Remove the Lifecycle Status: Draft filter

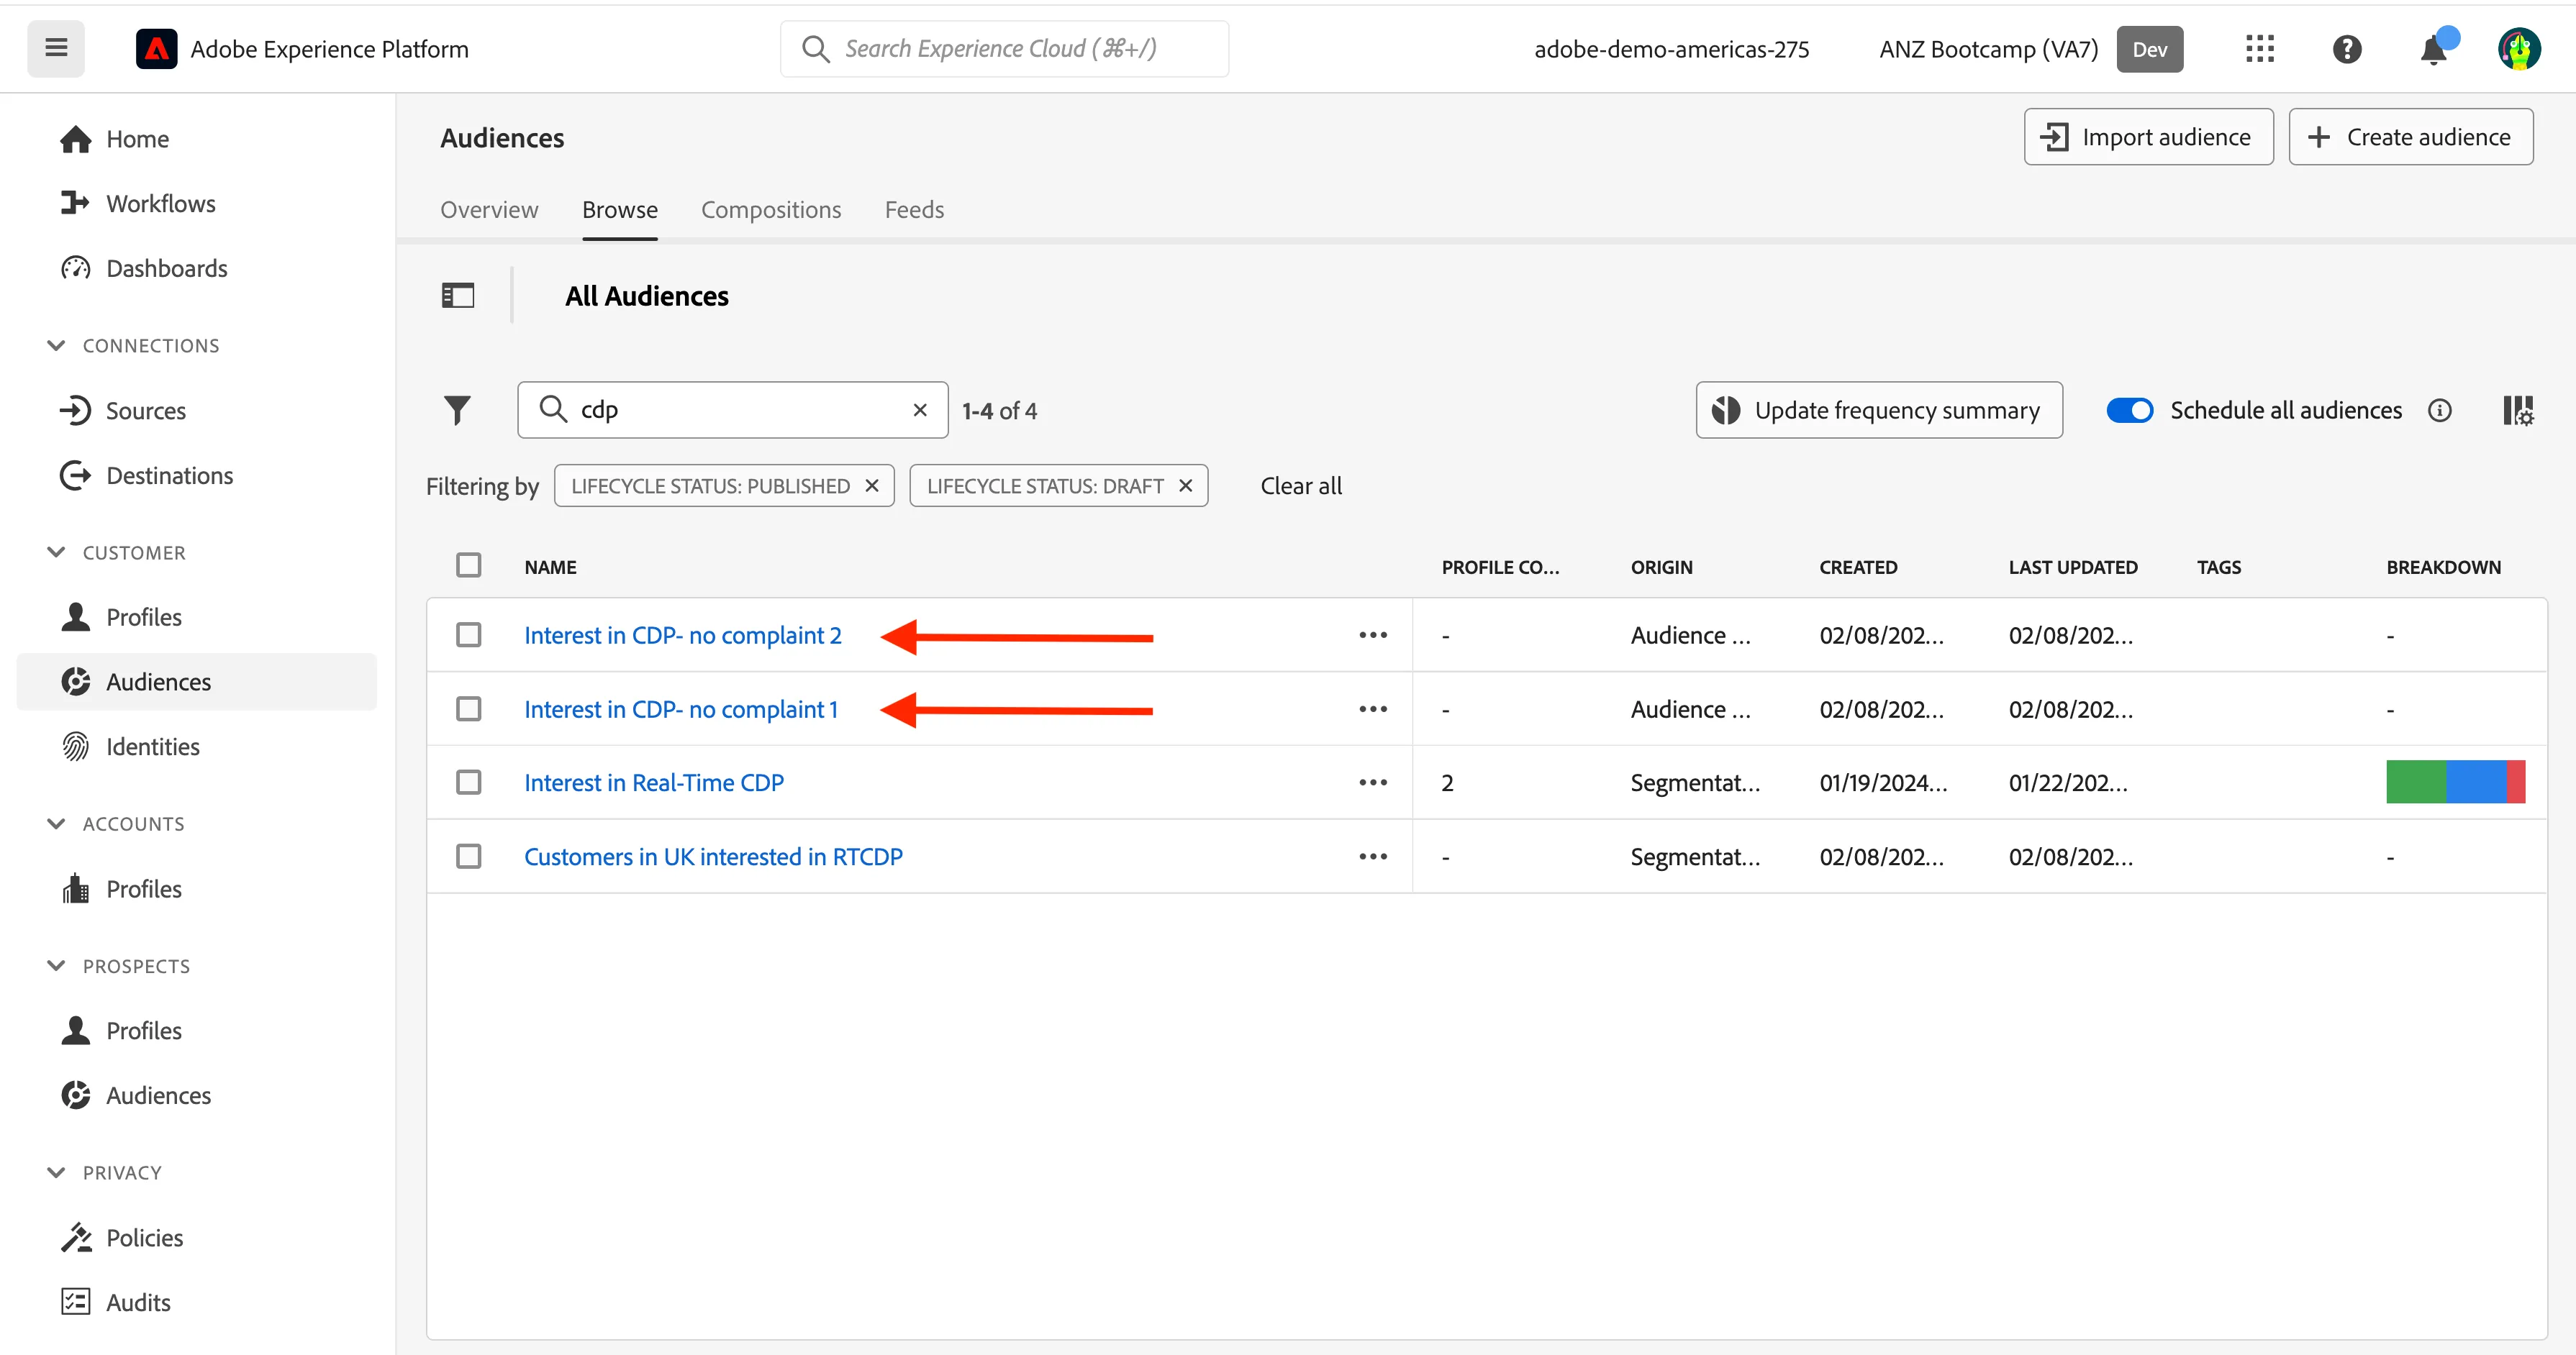pyautogui.click(x=1186, y=485)
